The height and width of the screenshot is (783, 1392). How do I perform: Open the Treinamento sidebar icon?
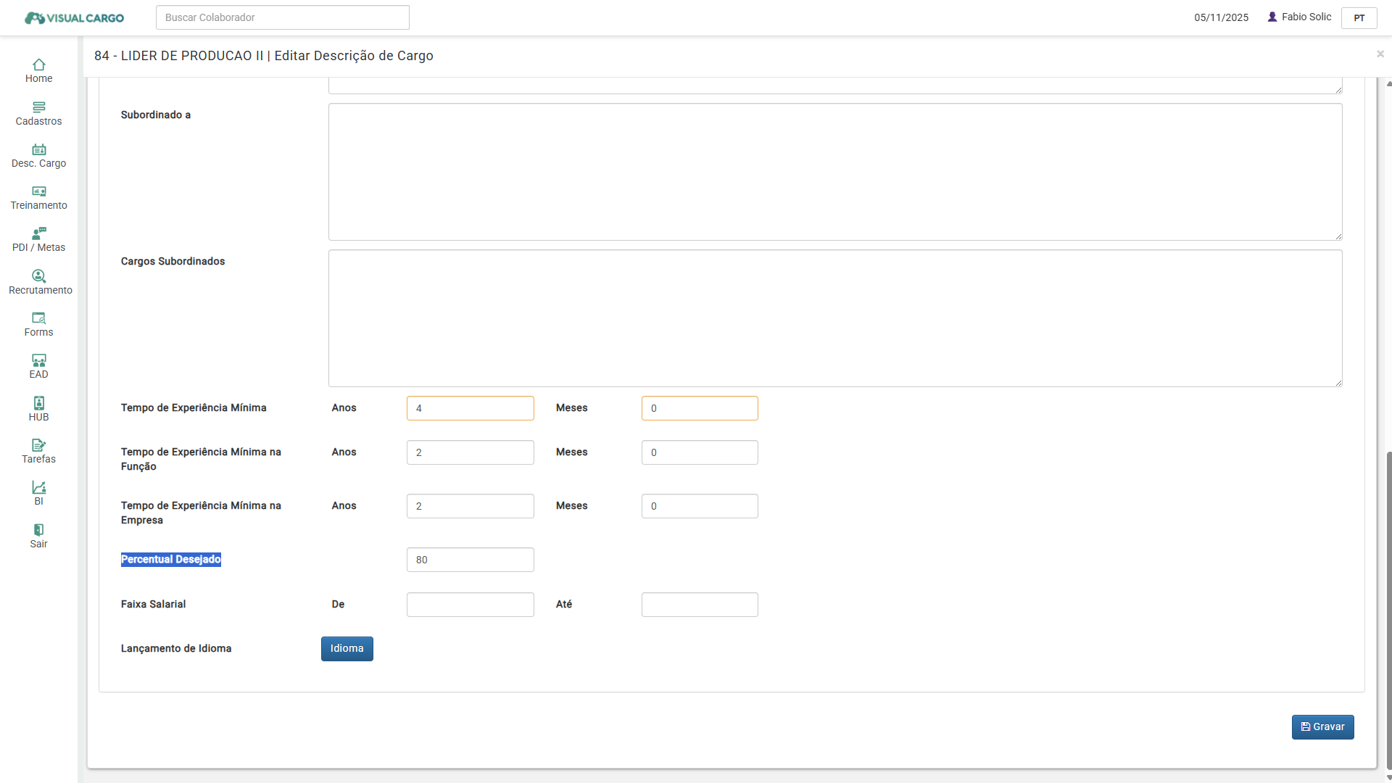tap(38, 192)
